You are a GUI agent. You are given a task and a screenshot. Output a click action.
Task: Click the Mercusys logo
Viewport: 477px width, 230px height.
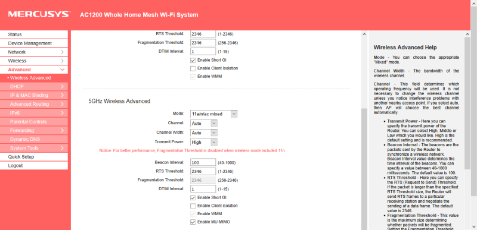(39, 14)
